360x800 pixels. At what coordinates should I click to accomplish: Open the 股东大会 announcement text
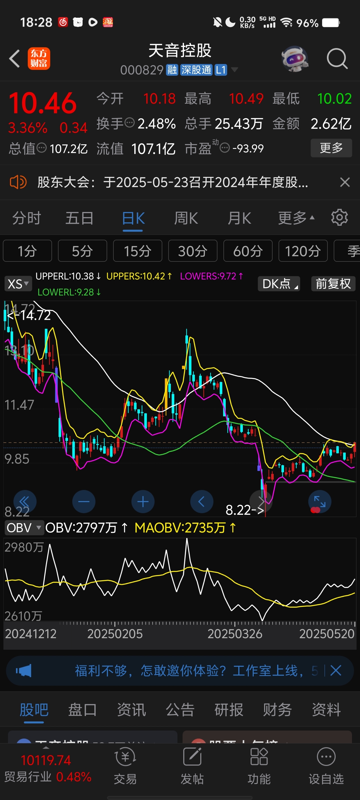173,182
